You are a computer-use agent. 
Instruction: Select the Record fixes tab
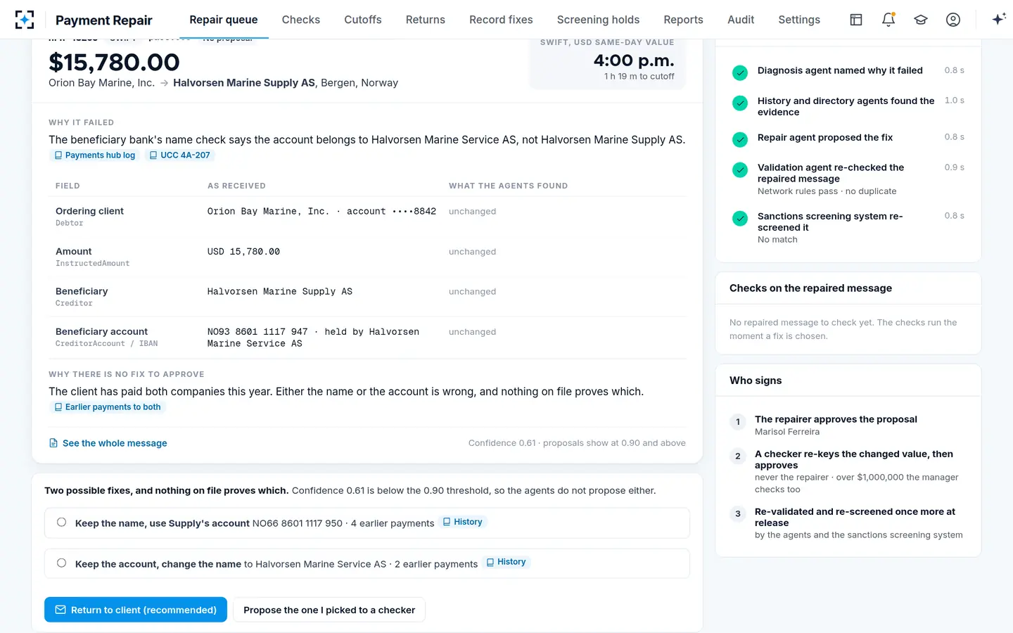[501, 20]
